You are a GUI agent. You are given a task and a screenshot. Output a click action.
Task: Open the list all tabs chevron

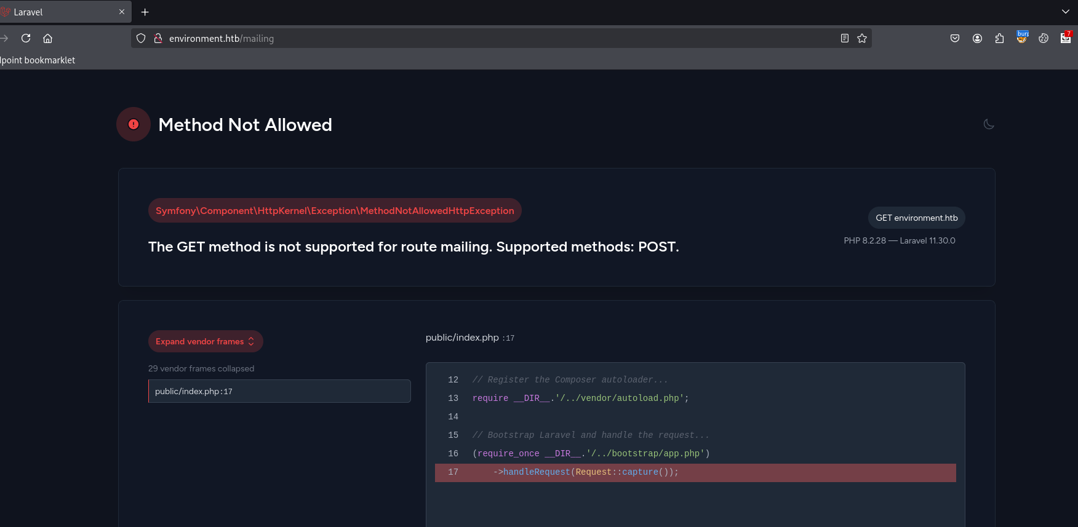1066,12
